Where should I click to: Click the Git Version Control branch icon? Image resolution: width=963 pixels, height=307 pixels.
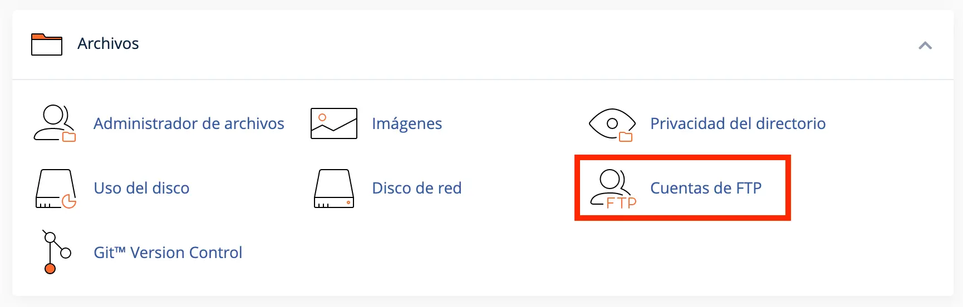[56, 252]
